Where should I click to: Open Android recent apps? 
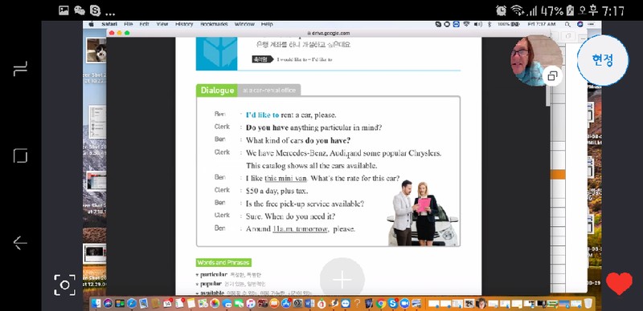point(21,68)
